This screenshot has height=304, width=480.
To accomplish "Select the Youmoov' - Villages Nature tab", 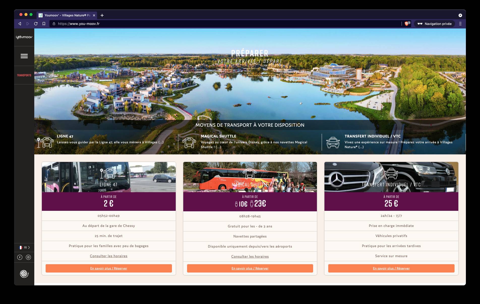I will click(x=67, y=15).
